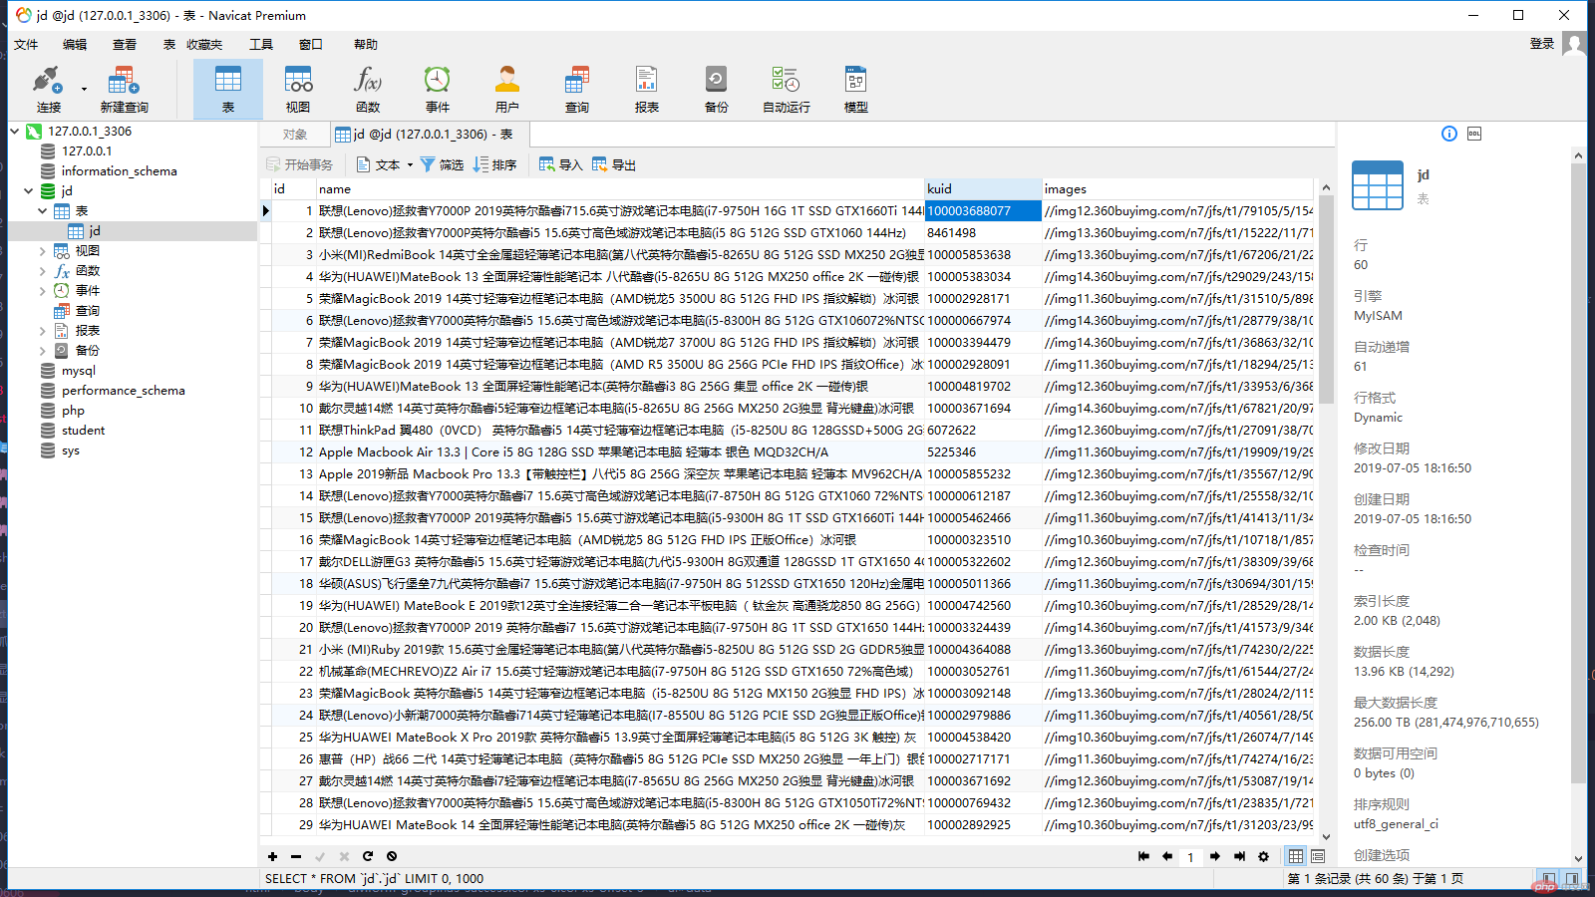The image size is (1595, 897).
Task: Open the 事件 (Event) toolbar icon
Action: pos(438,89)
